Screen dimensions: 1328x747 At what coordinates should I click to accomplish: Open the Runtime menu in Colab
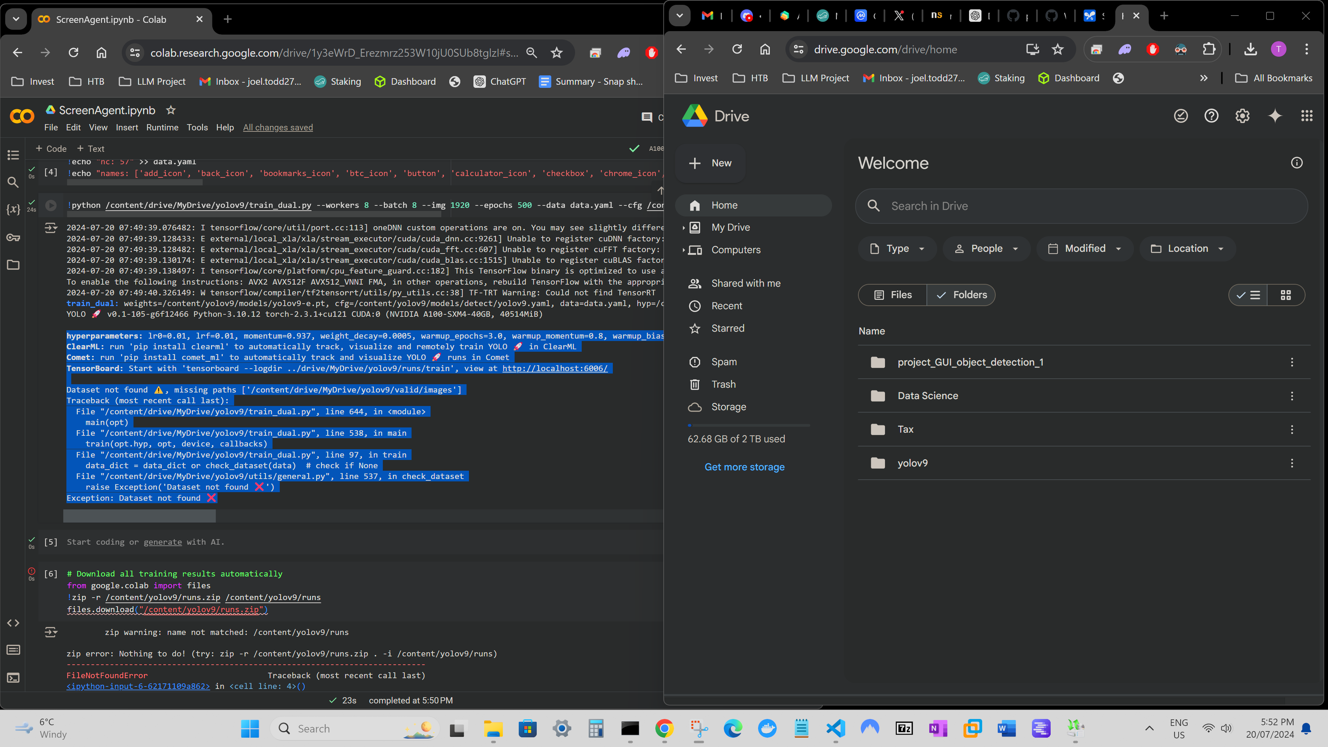(x=163, y=127)
